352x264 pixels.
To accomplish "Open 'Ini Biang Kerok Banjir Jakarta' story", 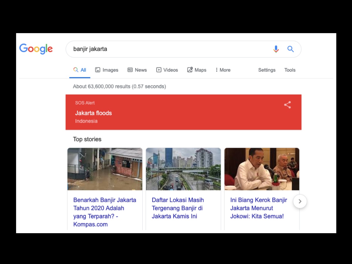I will point(259,208).
